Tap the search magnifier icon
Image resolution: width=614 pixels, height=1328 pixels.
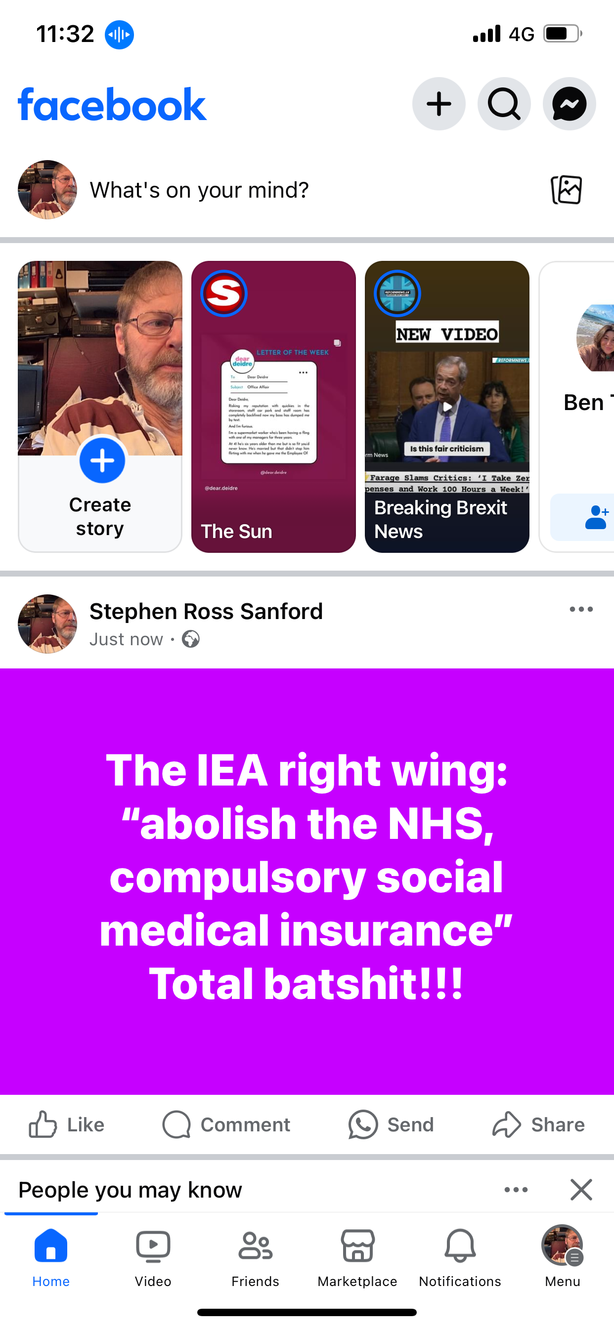pyautogui.click(x=504, y=104)
